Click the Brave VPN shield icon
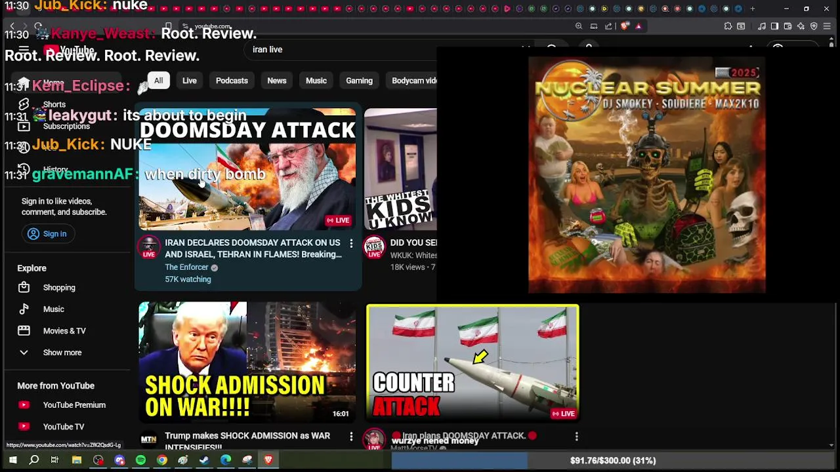840x472 pixels. 814,26
